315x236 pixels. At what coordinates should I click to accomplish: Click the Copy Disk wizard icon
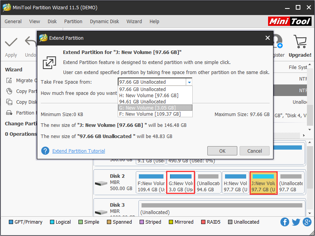9,102
